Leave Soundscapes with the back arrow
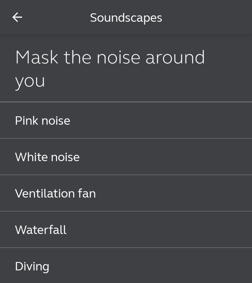252x283 pixels. point(17,17)
